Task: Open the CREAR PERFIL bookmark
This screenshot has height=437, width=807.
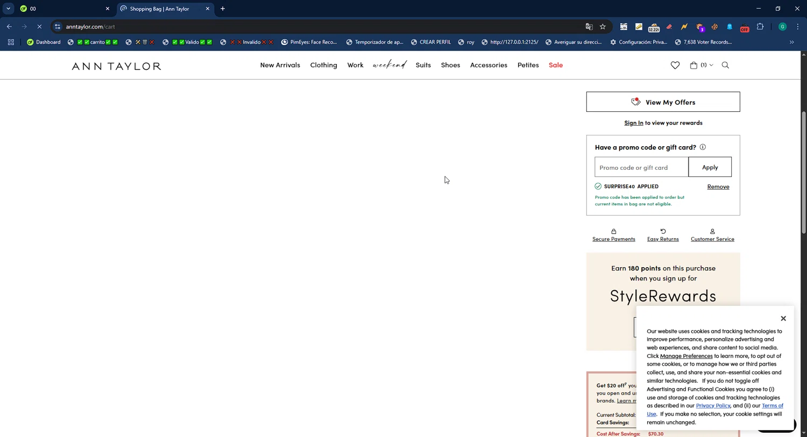Action: (430, 42)
